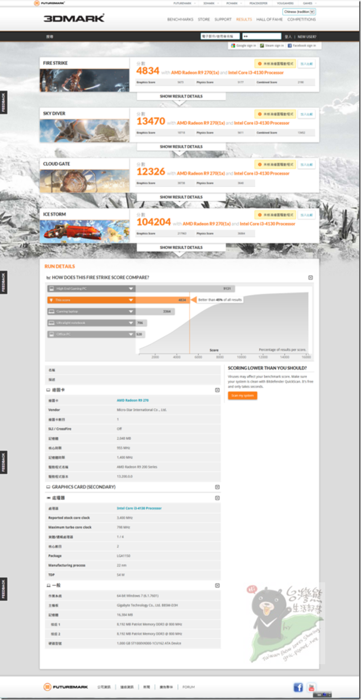Click the top FEEDBACK side tab
Viewport: 361px width, 700px height.
click(3, 103)
